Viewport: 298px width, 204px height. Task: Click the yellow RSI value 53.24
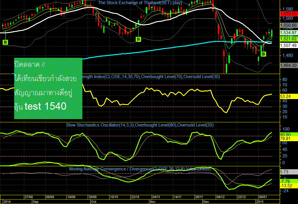[288, 96]
